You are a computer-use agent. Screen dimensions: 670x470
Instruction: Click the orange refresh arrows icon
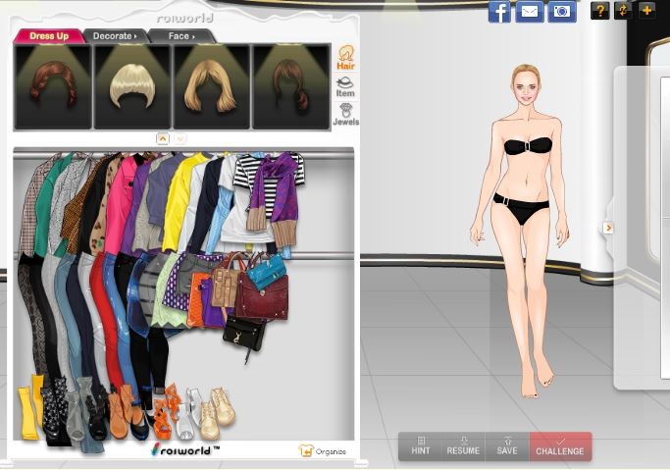pos(623,11)
